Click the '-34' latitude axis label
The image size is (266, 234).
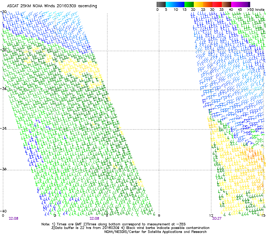4,89
